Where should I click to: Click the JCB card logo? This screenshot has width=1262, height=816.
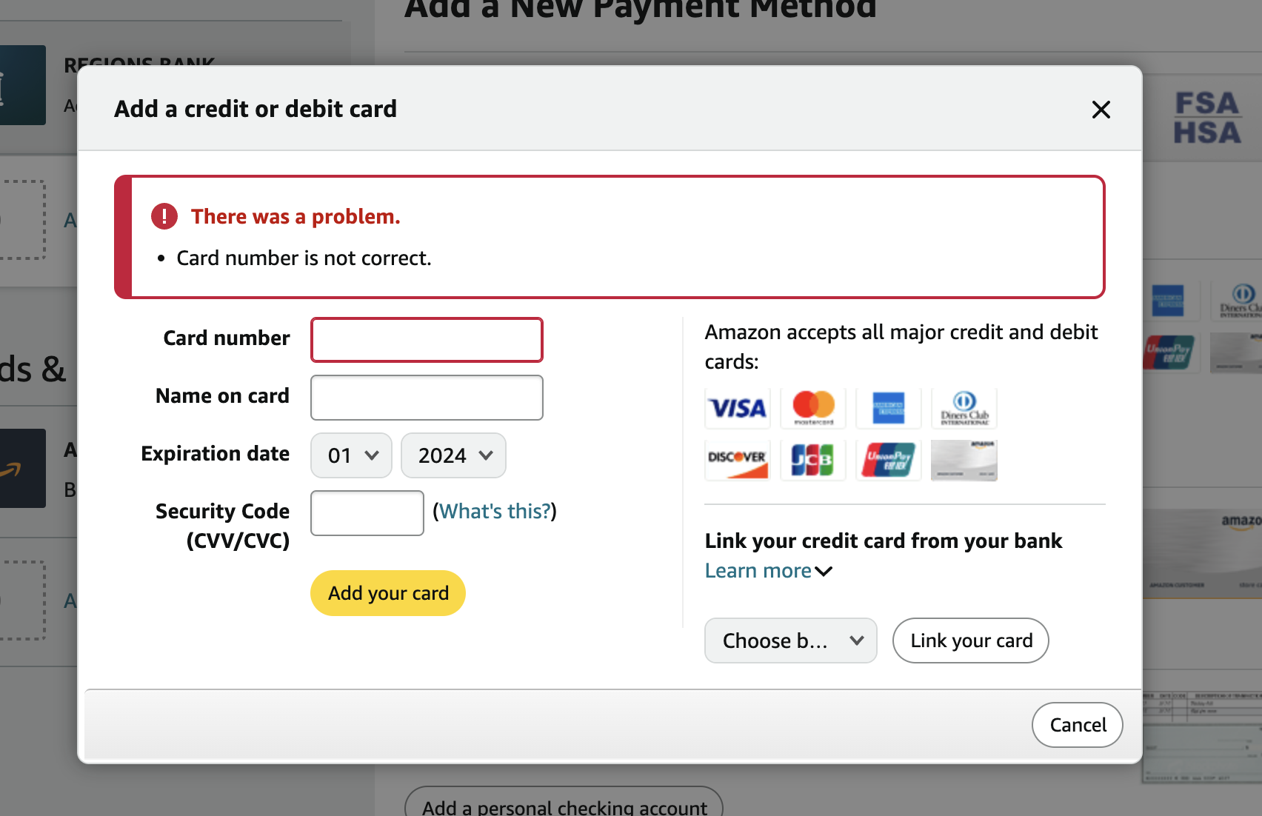pyautogui.click(x=812, y=460)
